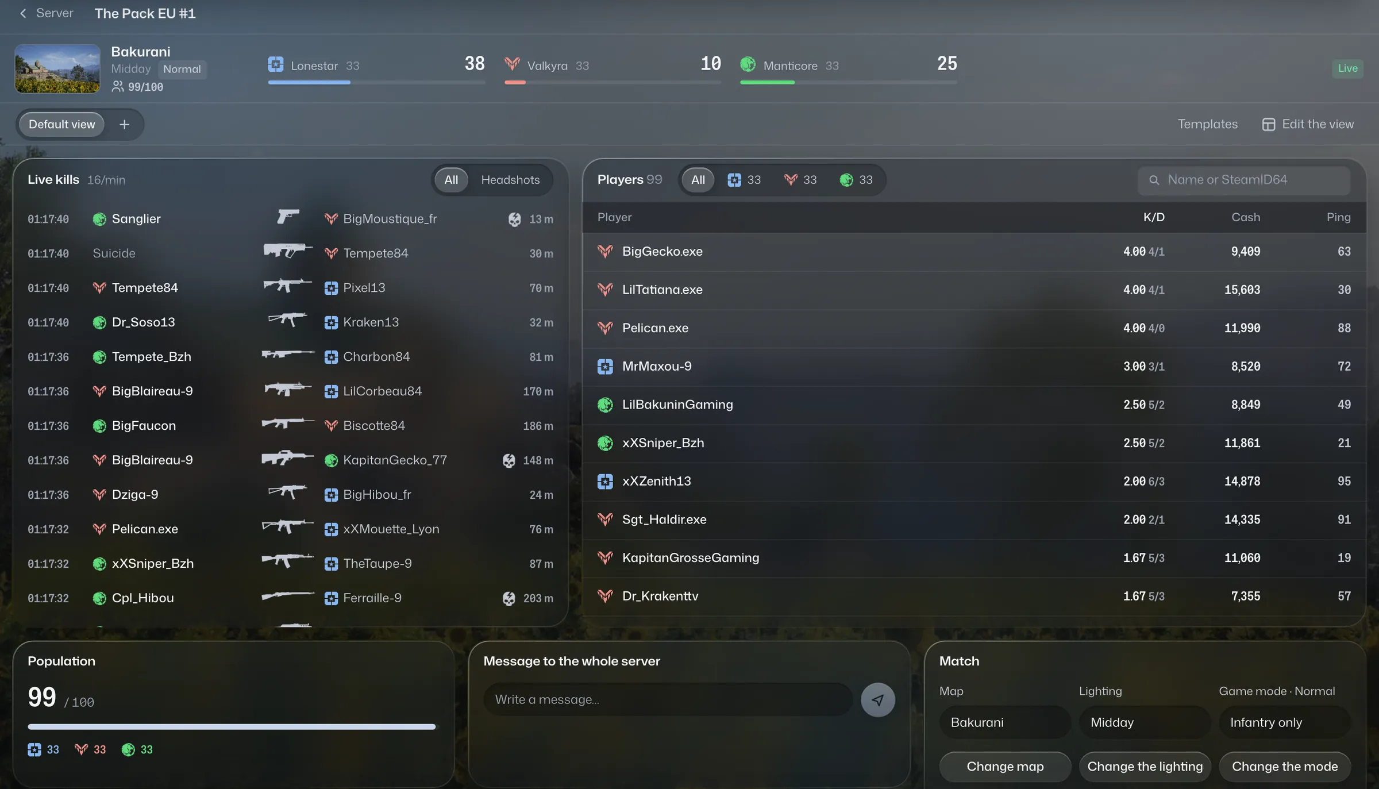Click the Change map button
The image size is (1379, 789).
point(1005,767)
